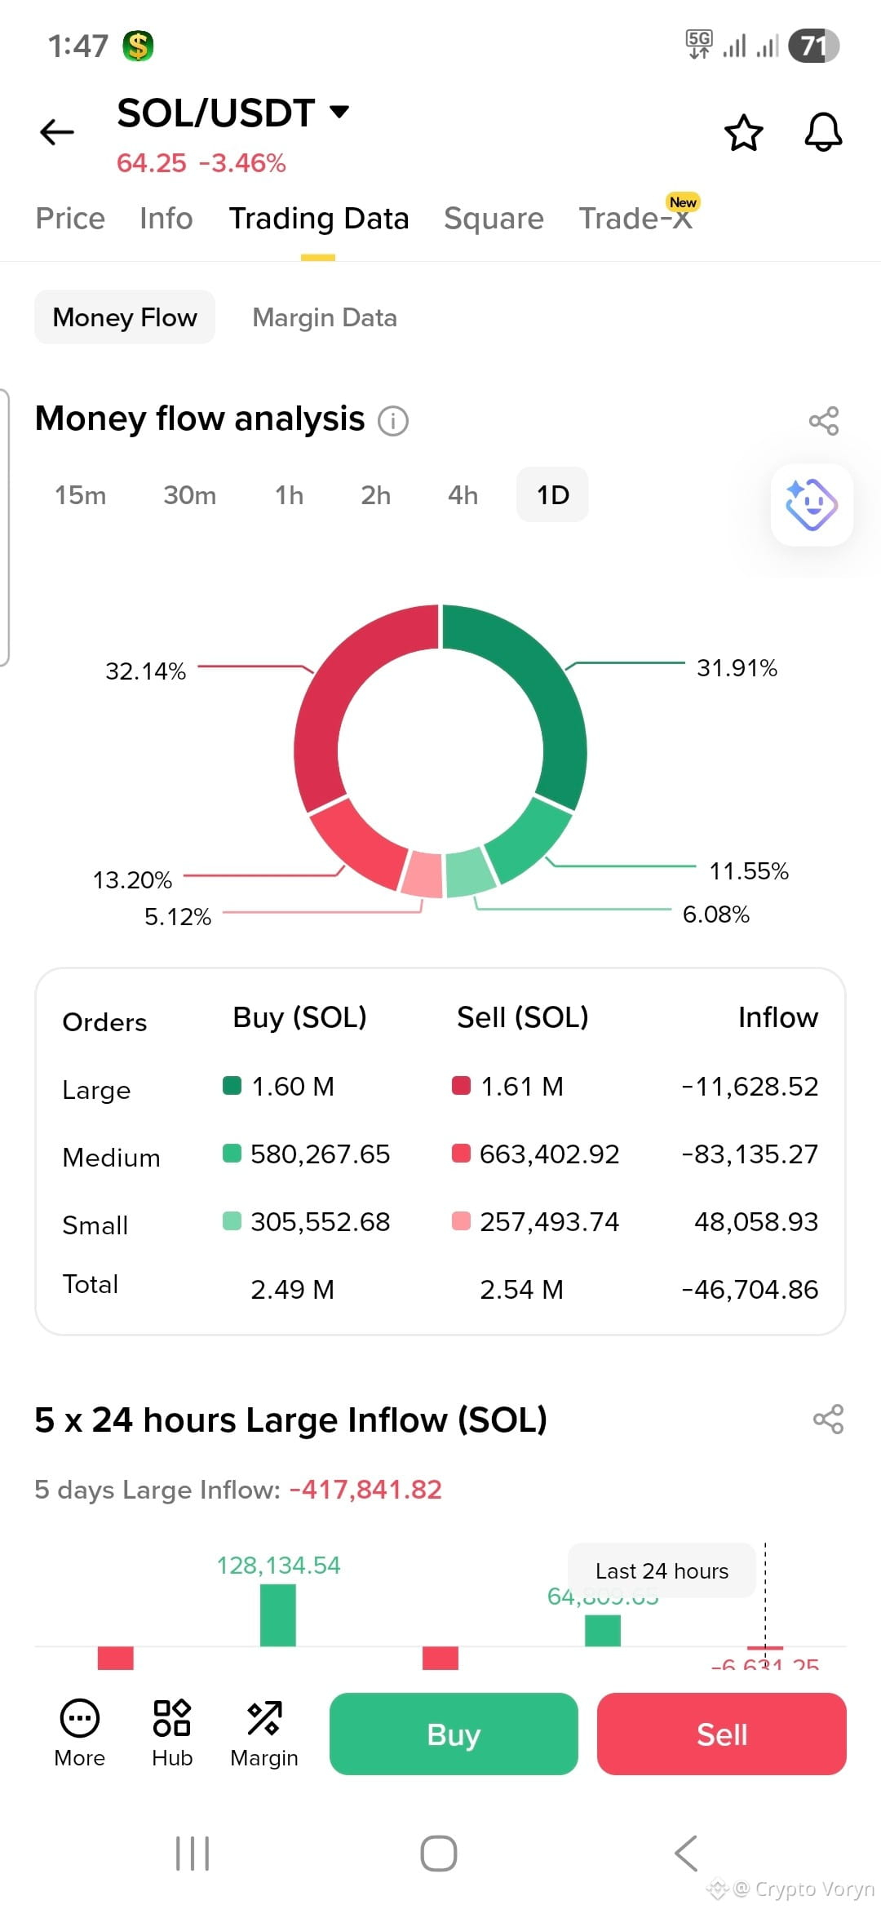
Task: Tap the green Buy button
Action: 454,1734
